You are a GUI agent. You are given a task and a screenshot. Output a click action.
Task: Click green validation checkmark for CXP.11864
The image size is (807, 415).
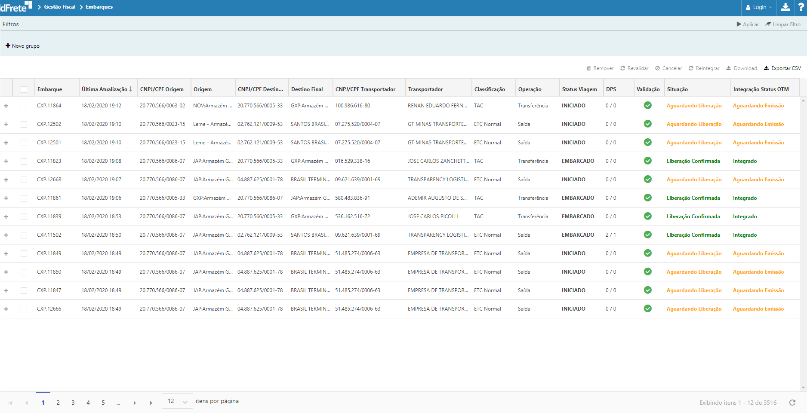[647, 106]
